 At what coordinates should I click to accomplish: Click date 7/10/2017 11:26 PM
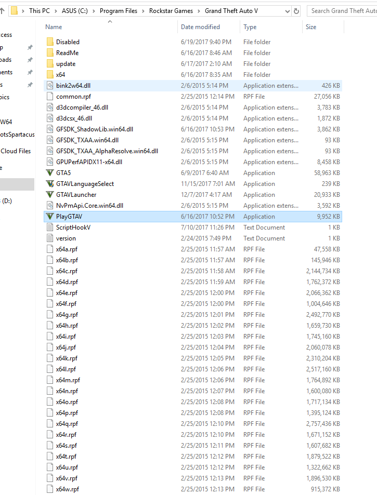[x=207, y=228]
